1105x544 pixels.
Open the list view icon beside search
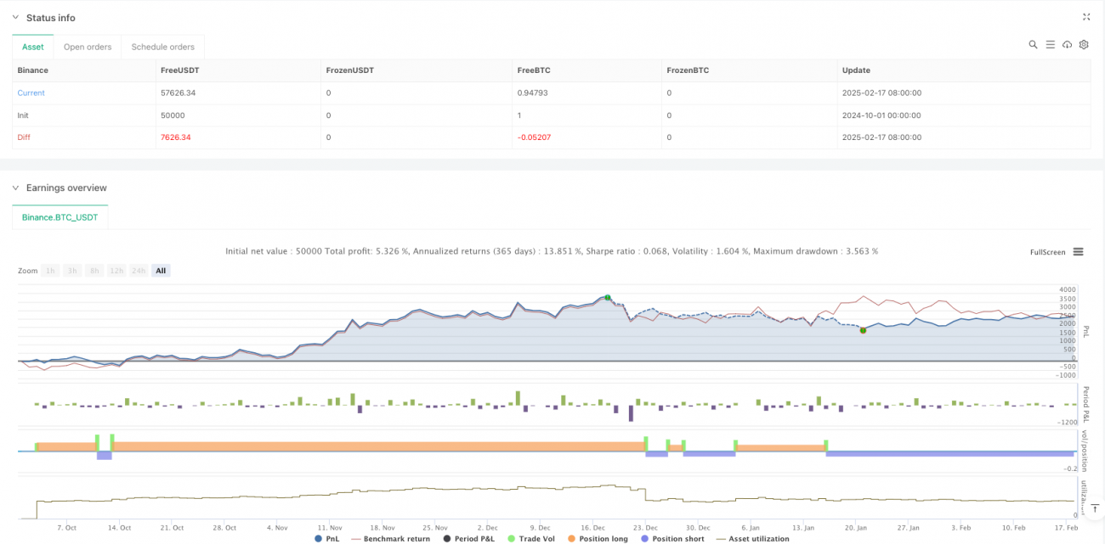point(1050,45)
